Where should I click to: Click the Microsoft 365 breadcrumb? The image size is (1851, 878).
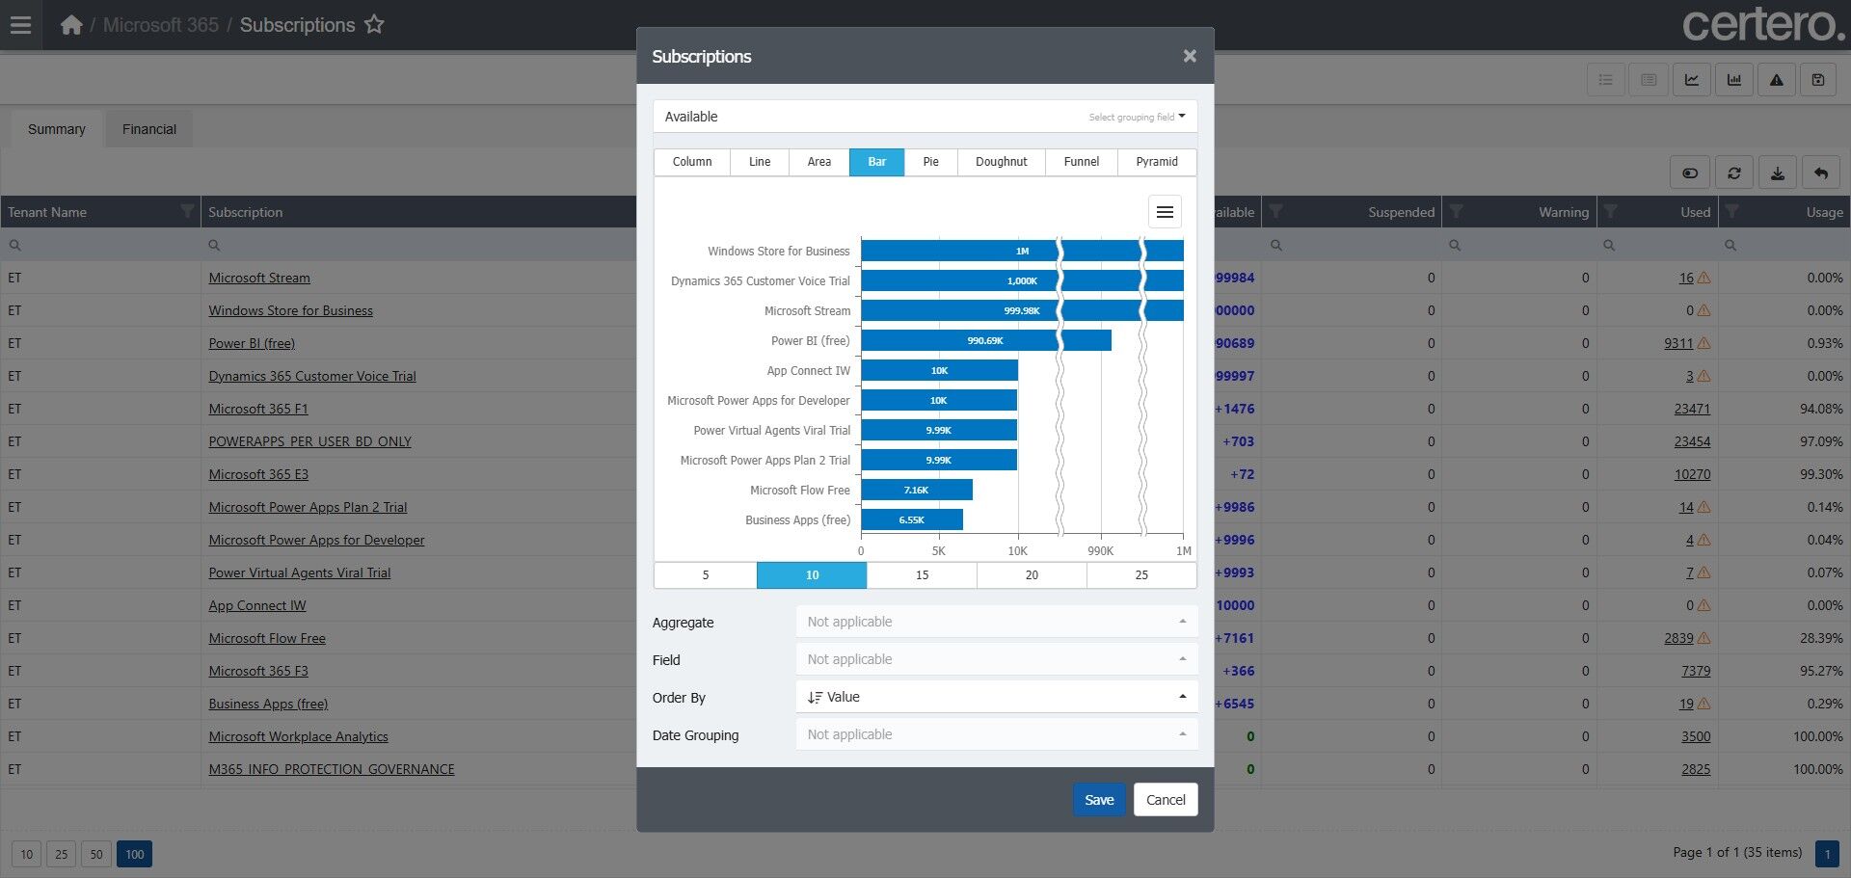point(161,25)
